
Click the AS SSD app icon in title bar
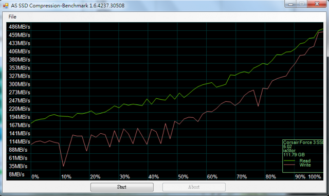[x=6, y=6]
